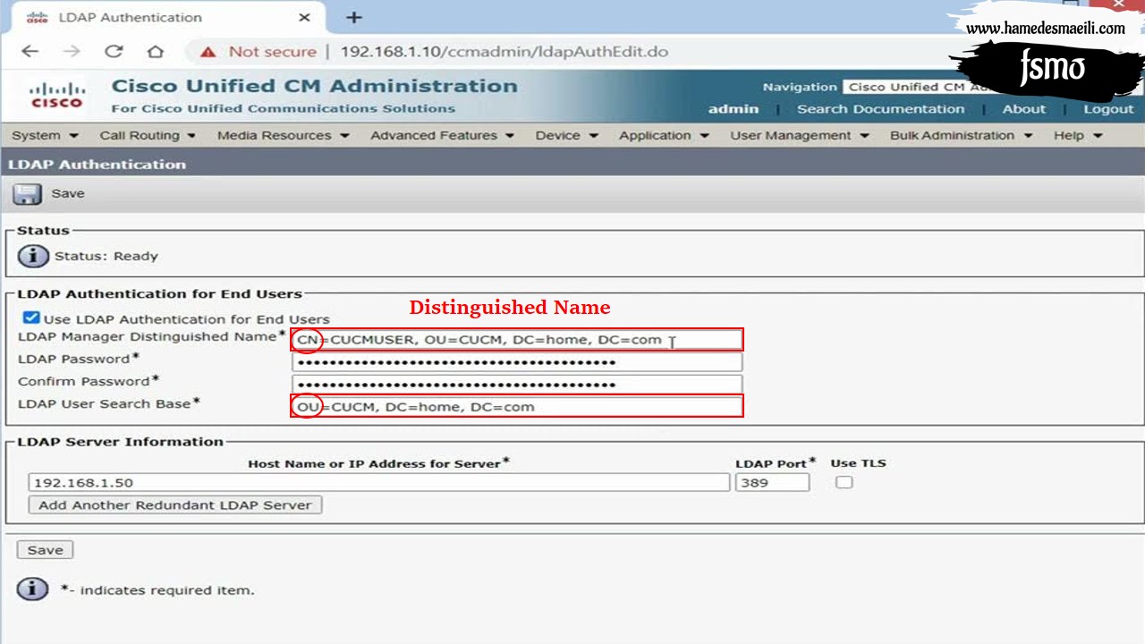Image resolution: width=1145 pixels, height=644 pixels.
Task: Click the Cisco logo
Action: point(57,95)
